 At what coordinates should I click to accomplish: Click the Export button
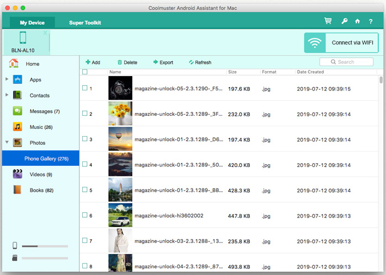163,62
